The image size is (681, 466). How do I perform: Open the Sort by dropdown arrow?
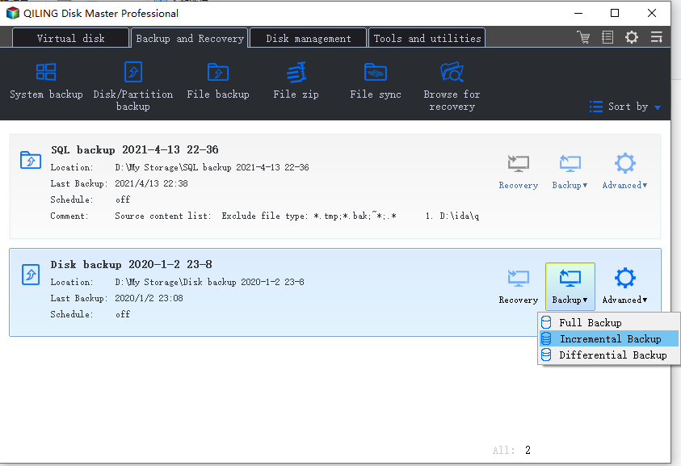click(x=658, y=107)
